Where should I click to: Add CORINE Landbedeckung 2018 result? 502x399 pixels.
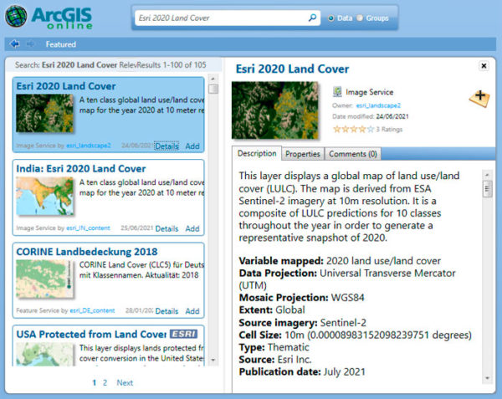pyautogui.click(x=192, y=311)
